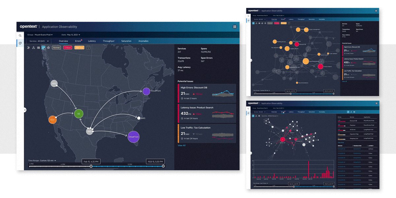Viewport: 396px width, 198px height.
Task: Open Time Range Custom 125 min dropdown, main window
Action: point(42,160)
